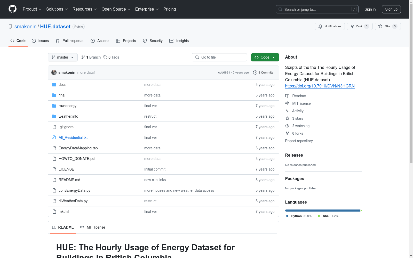The height and width of the screenshot is (258, 413).
Task: Click the dlWeatherData.py file icon
Action: [54, 201]
